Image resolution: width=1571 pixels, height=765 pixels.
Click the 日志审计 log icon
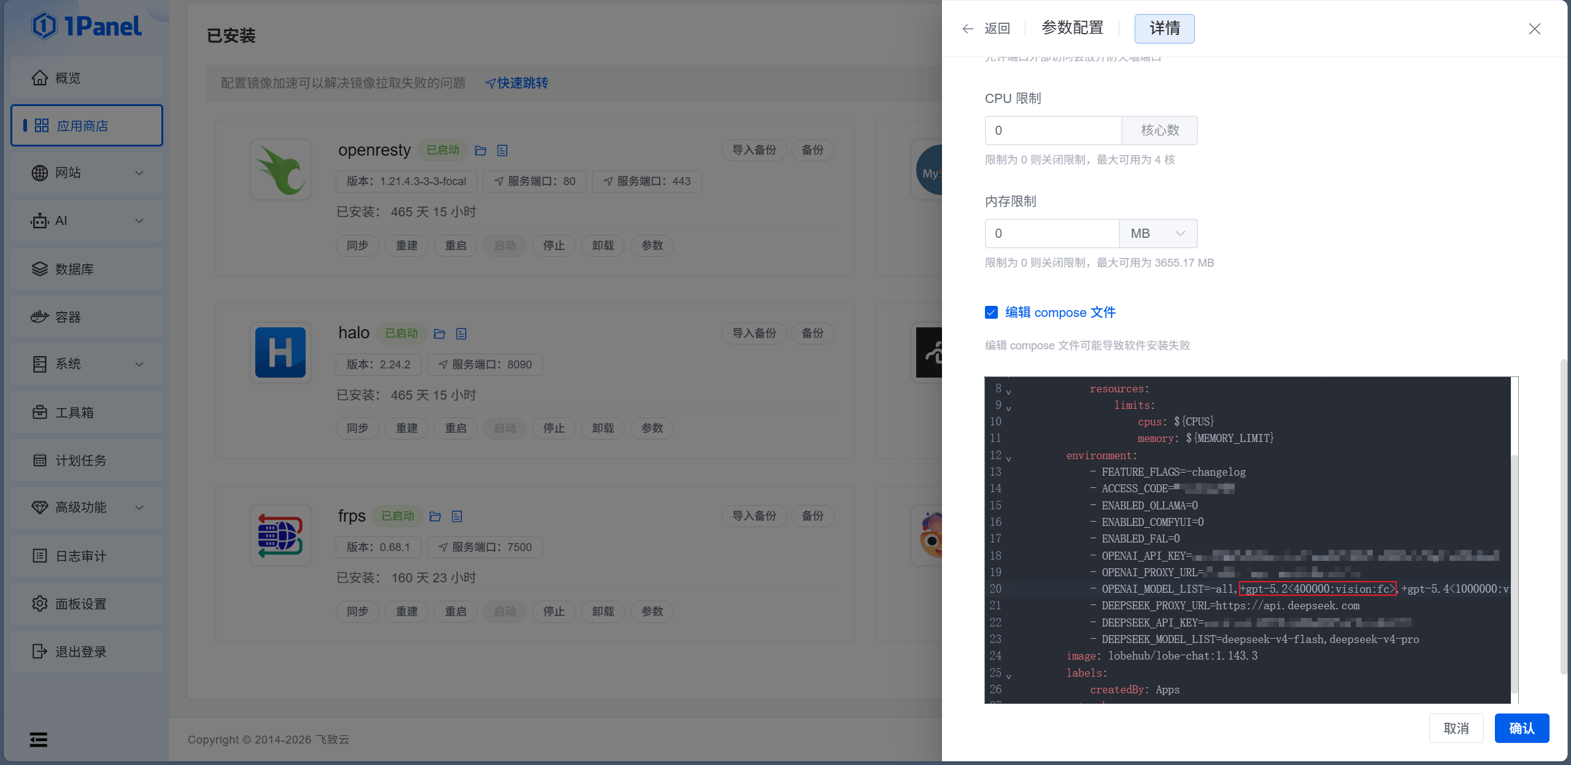click(40, 556)
